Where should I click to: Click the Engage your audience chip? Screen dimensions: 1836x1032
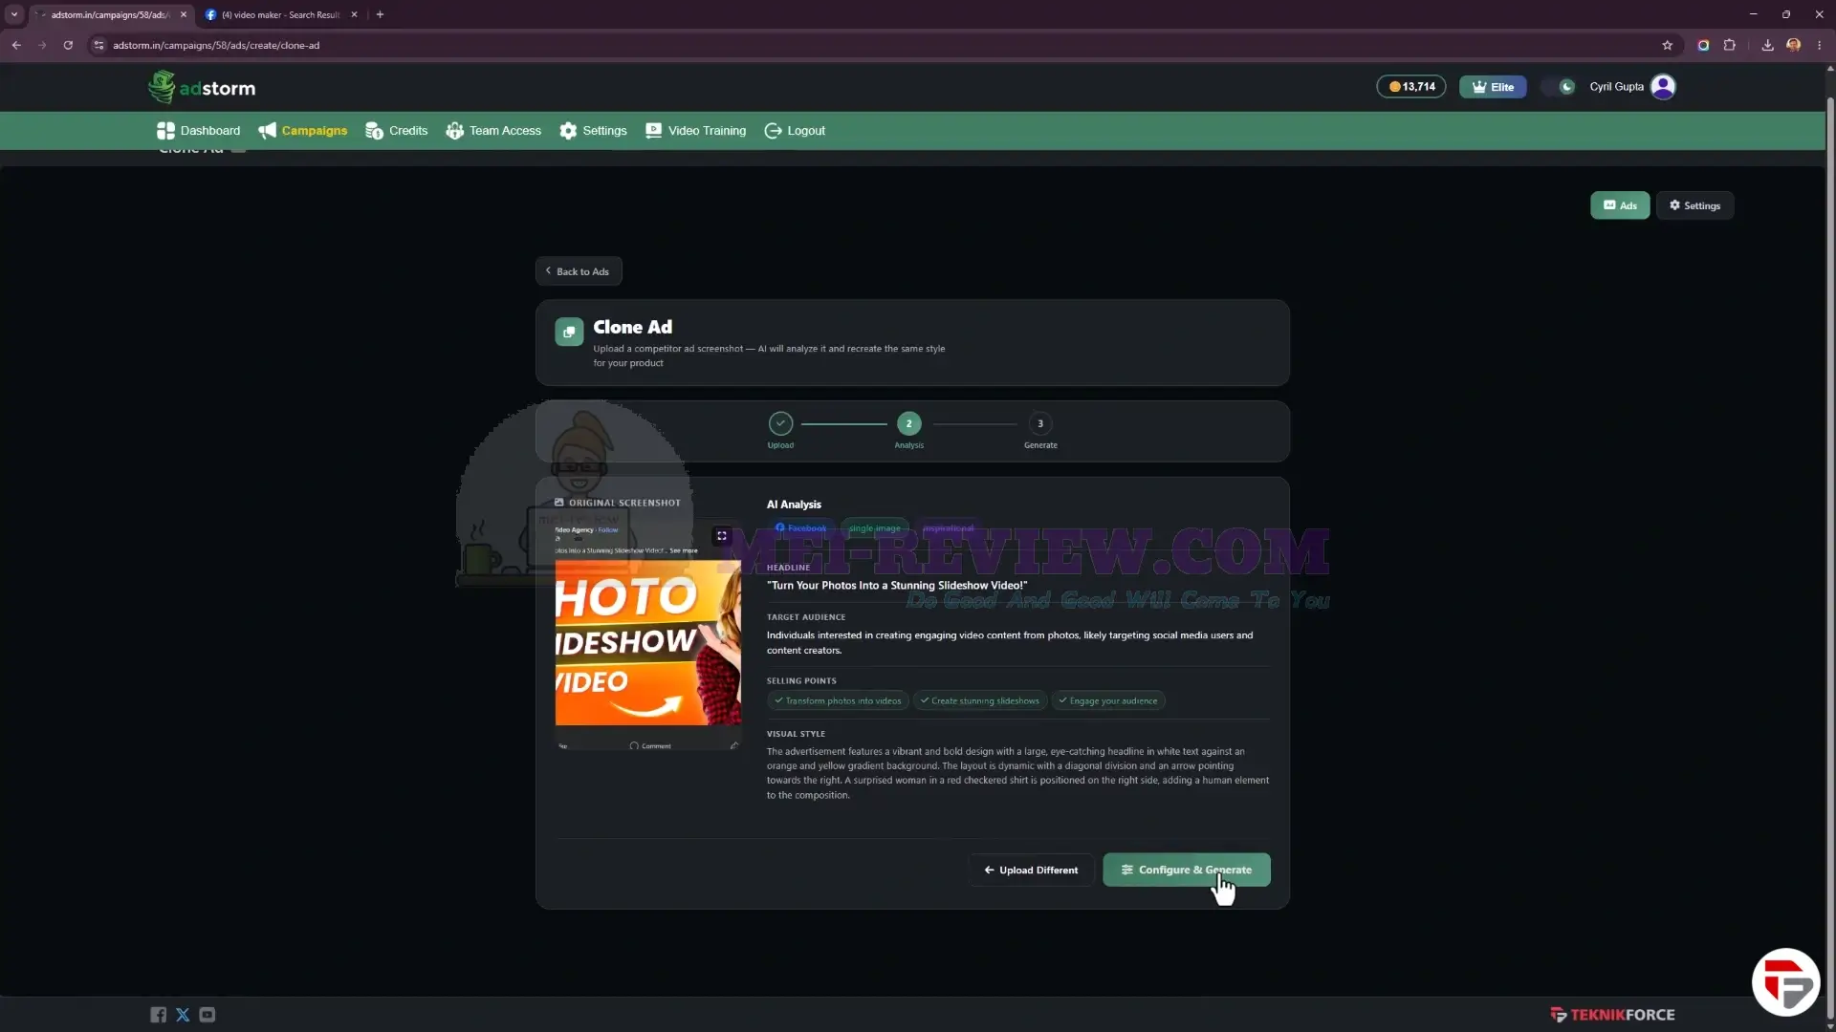coord(1108,701)
